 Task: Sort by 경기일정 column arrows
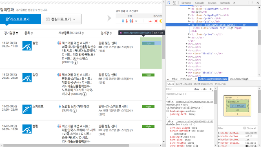click(x=17, y=33)
